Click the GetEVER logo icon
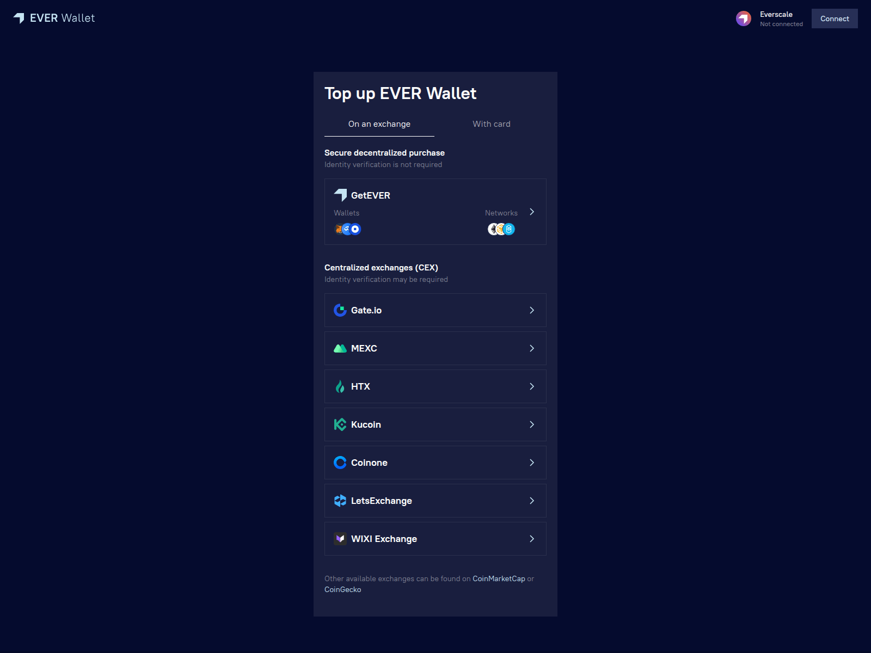 [340, 195]
